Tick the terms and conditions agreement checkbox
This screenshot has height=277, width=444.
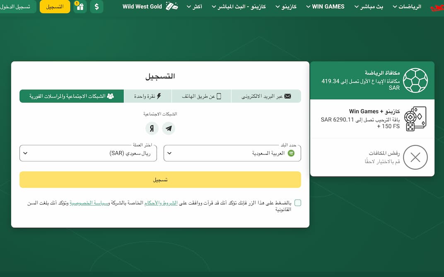[298, 203]
